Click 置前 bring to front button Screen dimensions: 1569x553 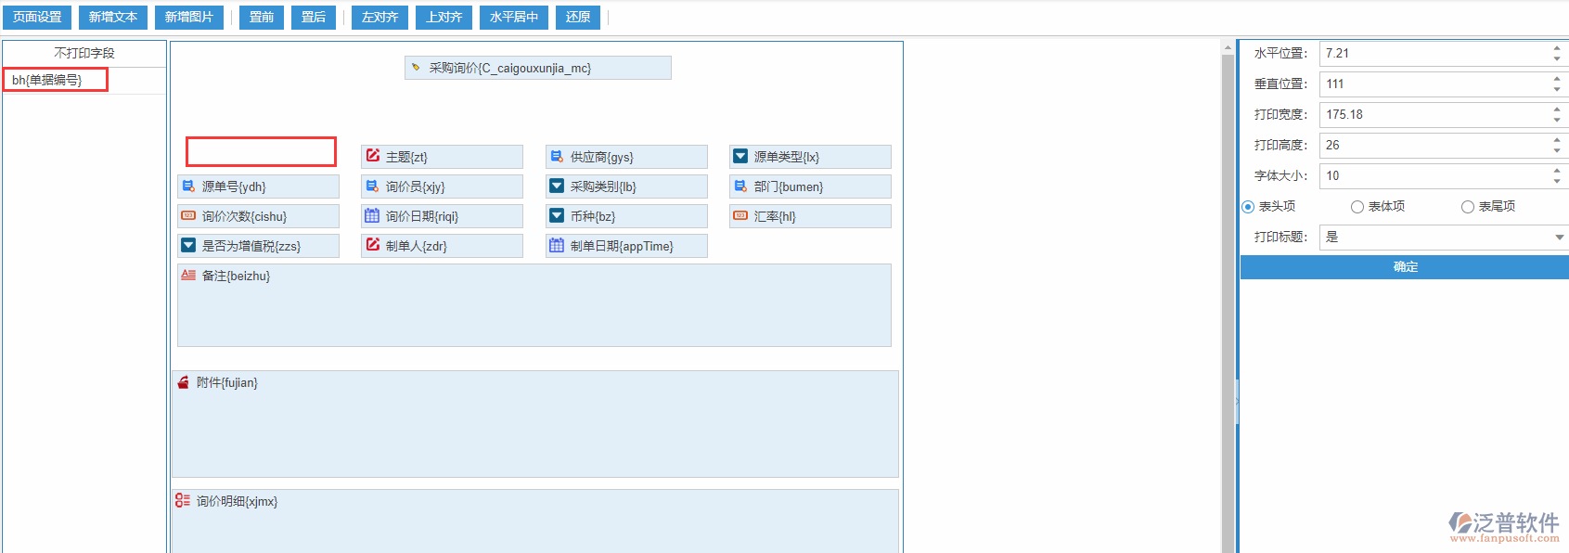click(262, 18)
